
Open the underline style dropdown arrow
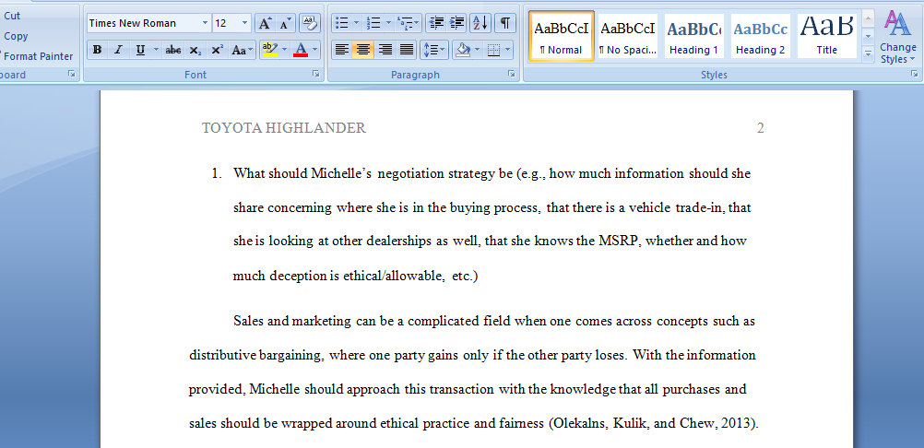click(x=156, y=50)
